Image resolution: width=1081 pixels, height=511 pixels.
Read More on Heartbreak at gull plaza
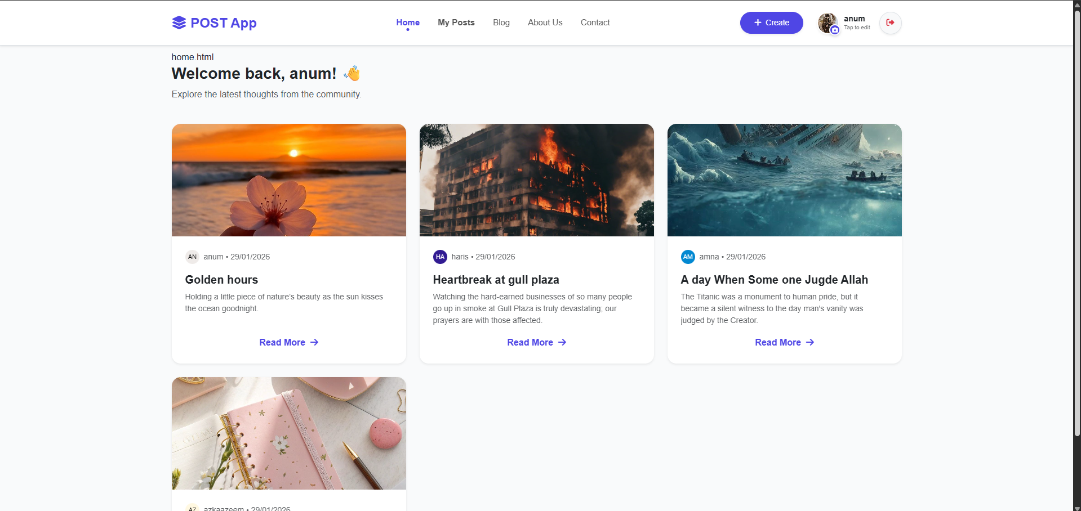tap(536, 342)
